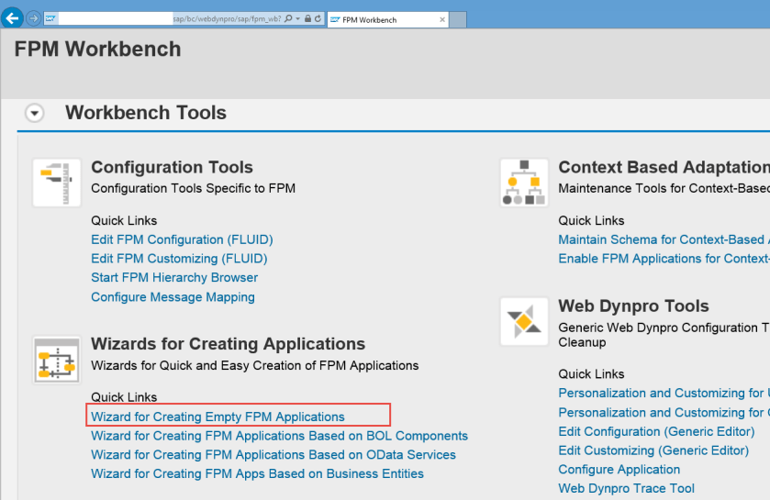
Task: Start FPM Hierarchy Browser
Action: pos(174,278)
